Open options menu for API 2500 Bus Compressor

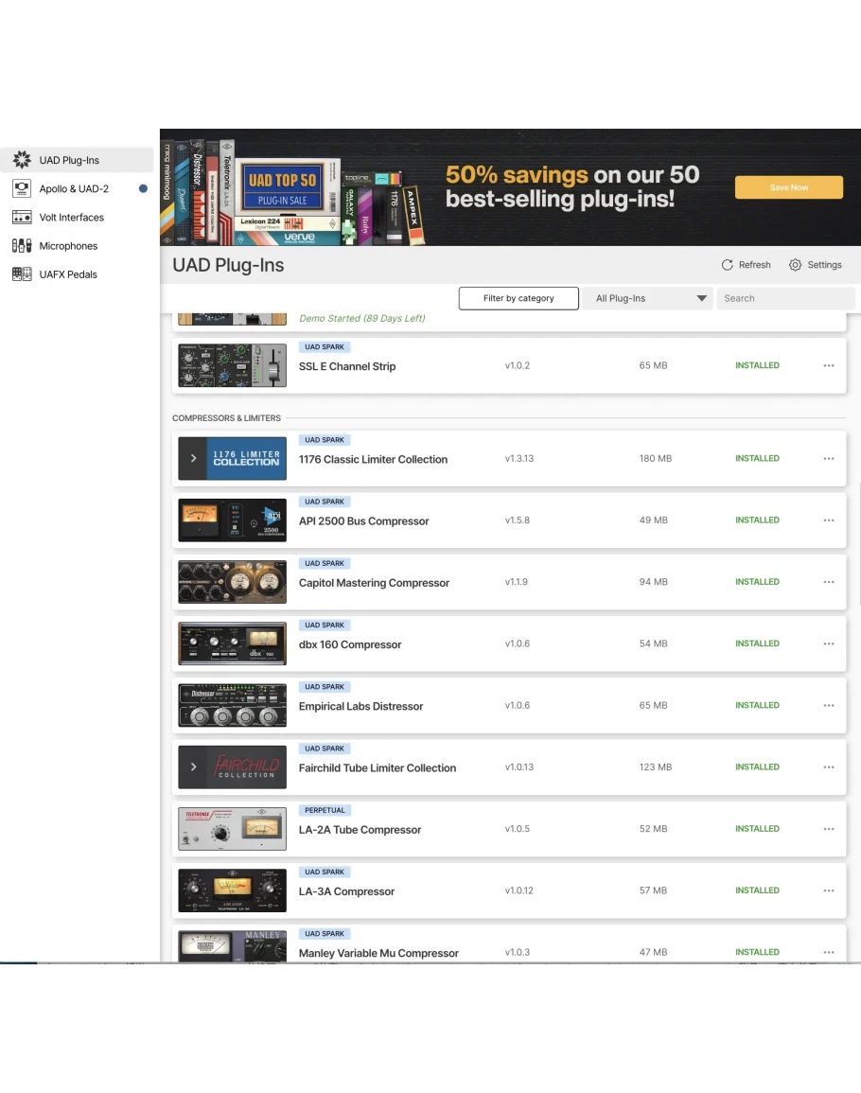(x=828, y=520)
